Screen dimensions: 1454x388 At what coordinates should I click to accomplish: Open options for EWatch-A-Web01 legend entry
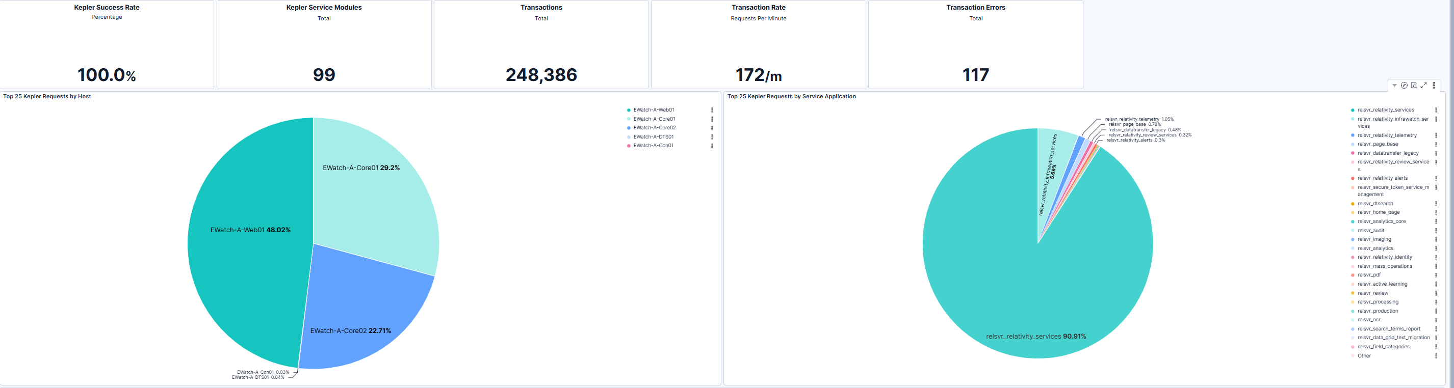tap(712, 110)
